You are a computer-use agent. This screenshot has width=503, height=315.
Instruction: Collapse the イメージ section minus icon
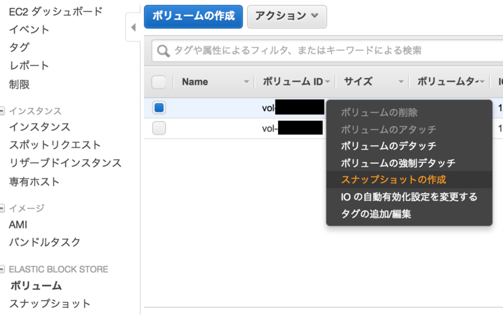2,208
